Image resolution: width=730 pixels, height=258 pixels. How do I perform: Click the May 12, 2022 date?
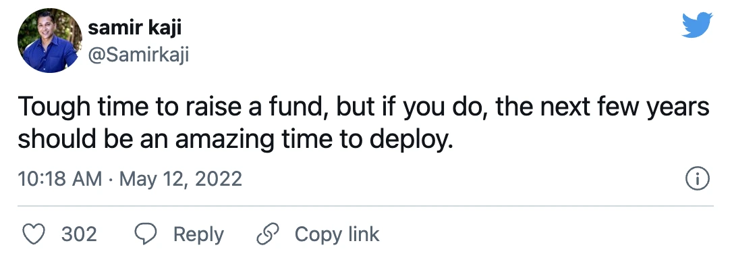pyautogui.click(x=181, y=179)
